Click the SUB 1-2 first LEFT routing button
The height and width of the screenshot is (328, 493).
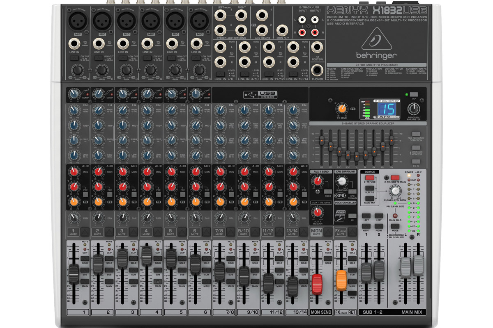pyautogui.click(x=366, y=215)
